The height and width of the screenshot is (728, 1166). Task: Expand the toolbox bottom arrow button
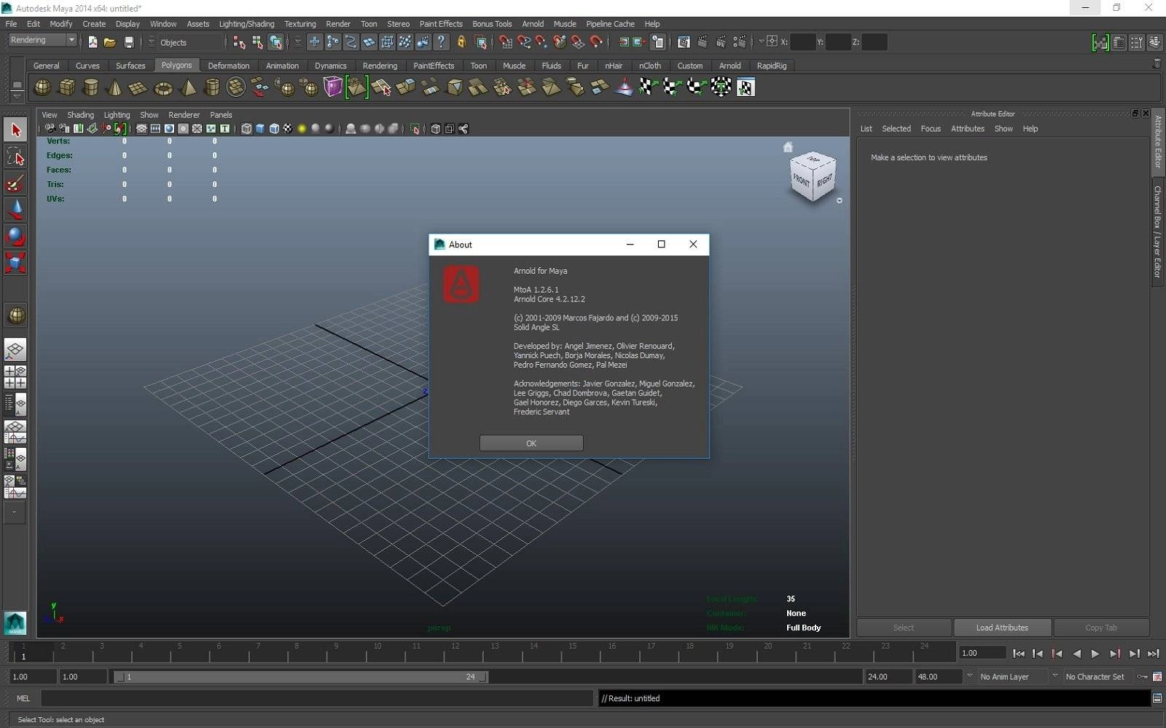(15, 513)
